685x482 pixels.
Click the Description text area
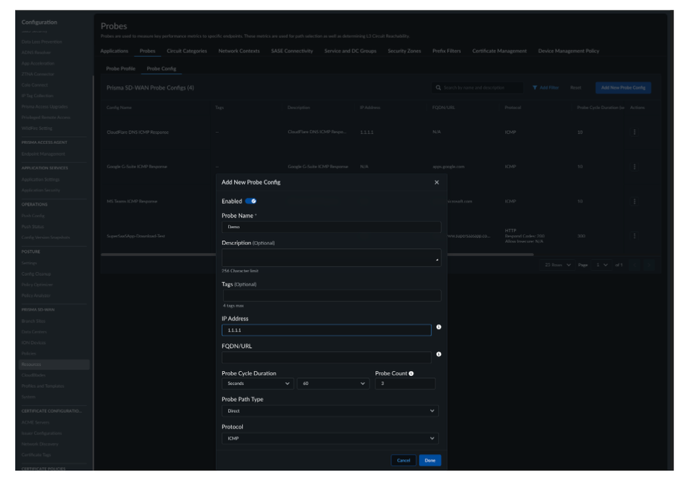[x=331, y=258]
